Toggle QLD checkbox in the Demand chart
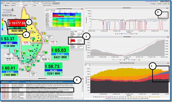Screen dimensions: 172x102 (x=132, y=60)
